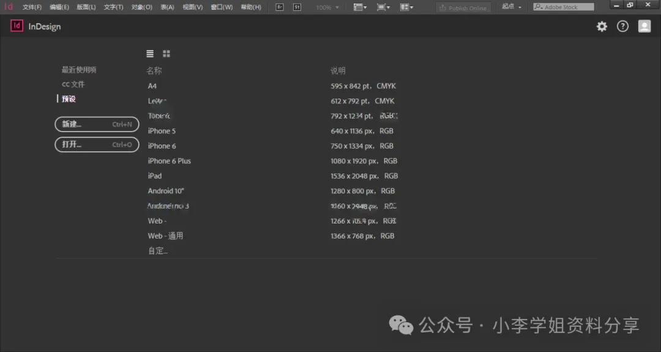Choose the A4 preset
Viewport: 661px width, 352px height.
(x=152, y=86)
